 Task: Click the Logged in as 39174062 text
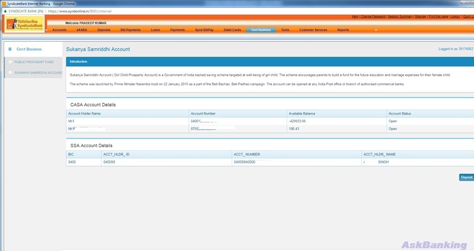(x=455, y=49)
